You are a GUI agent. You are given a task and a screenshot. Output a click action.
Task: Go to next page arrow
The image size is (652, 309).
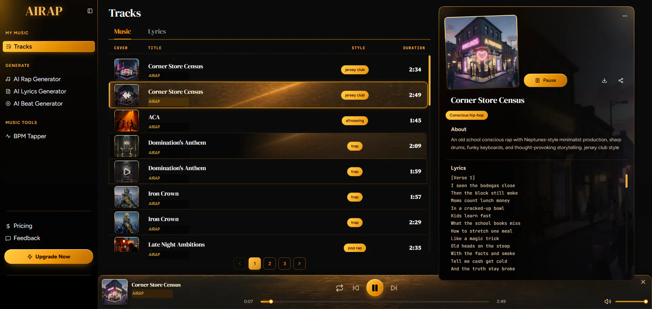tap(300, 263)
